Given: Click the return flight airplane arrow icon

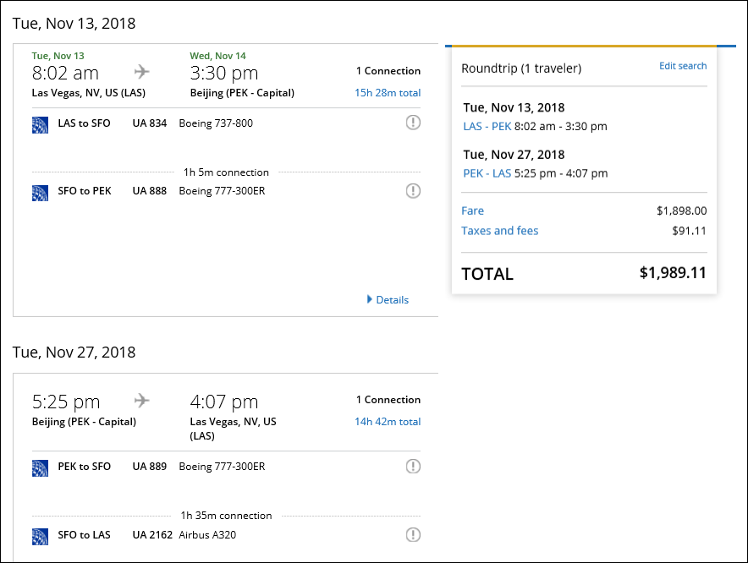Looking at the screenshot, I should (142, 400).
